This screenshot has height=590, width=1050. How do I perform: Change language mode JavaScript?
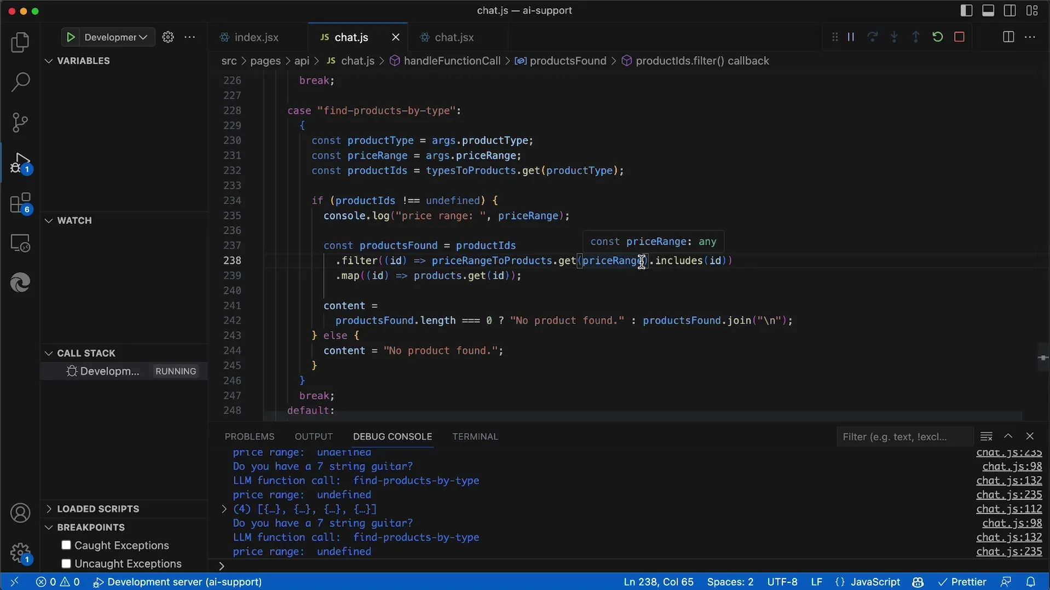click(875, 582)
